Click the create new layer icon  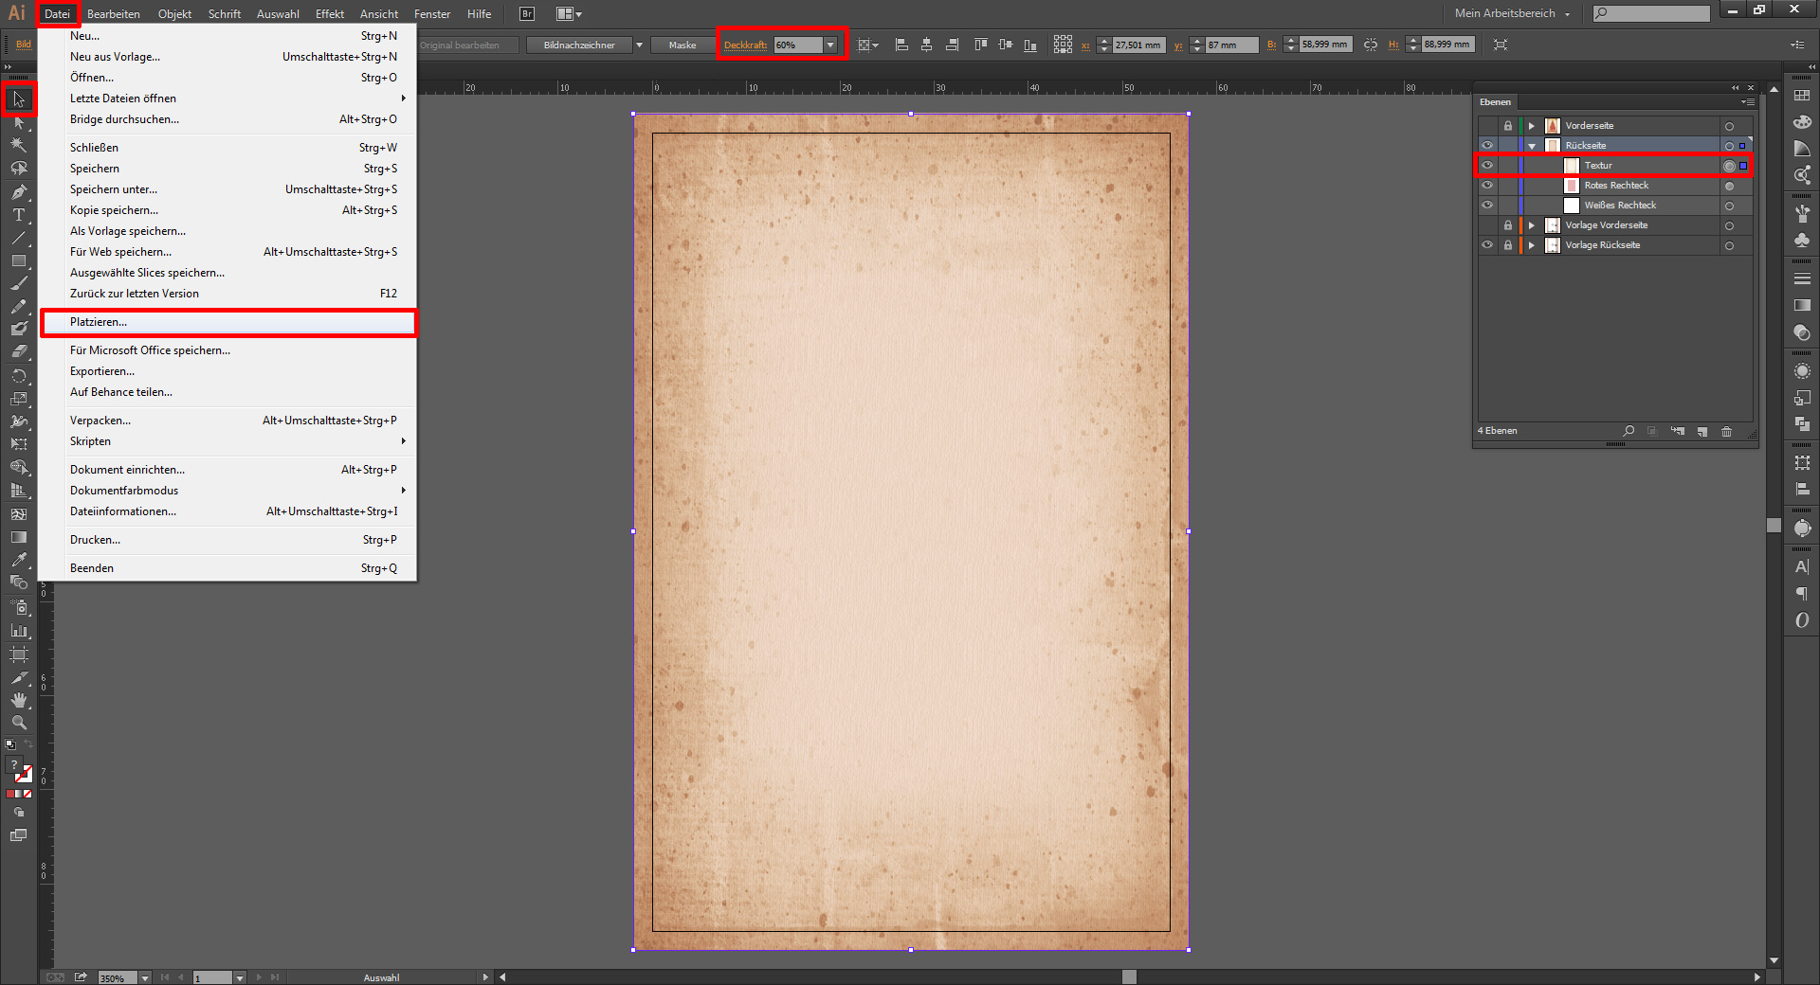[1702, 432]
